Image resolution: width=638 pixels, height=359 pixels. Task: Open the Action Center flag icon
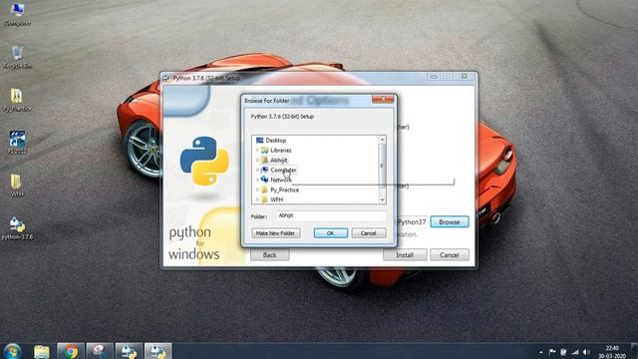(552, 352)
